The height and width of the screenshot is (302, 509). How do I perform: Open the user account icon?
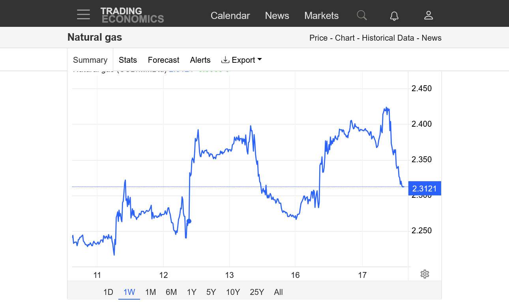(x=428, y=15)
